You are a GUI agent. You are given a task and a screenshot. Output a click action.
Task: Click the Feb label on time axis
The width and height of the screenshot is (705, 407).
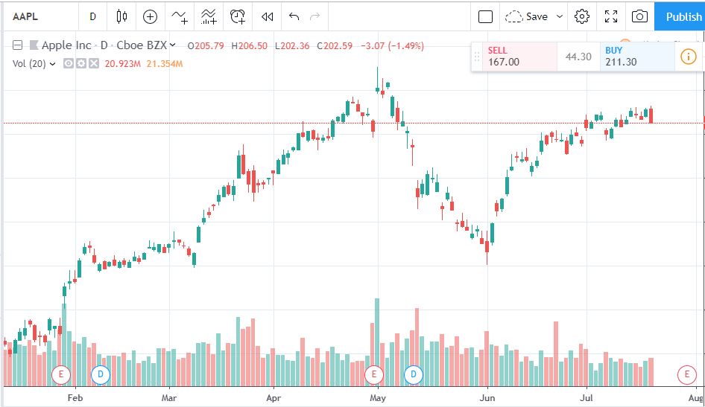point(75,397)
